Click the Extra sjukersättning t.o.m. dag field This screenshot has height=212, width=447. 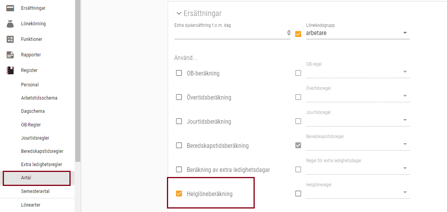point(232,33)
